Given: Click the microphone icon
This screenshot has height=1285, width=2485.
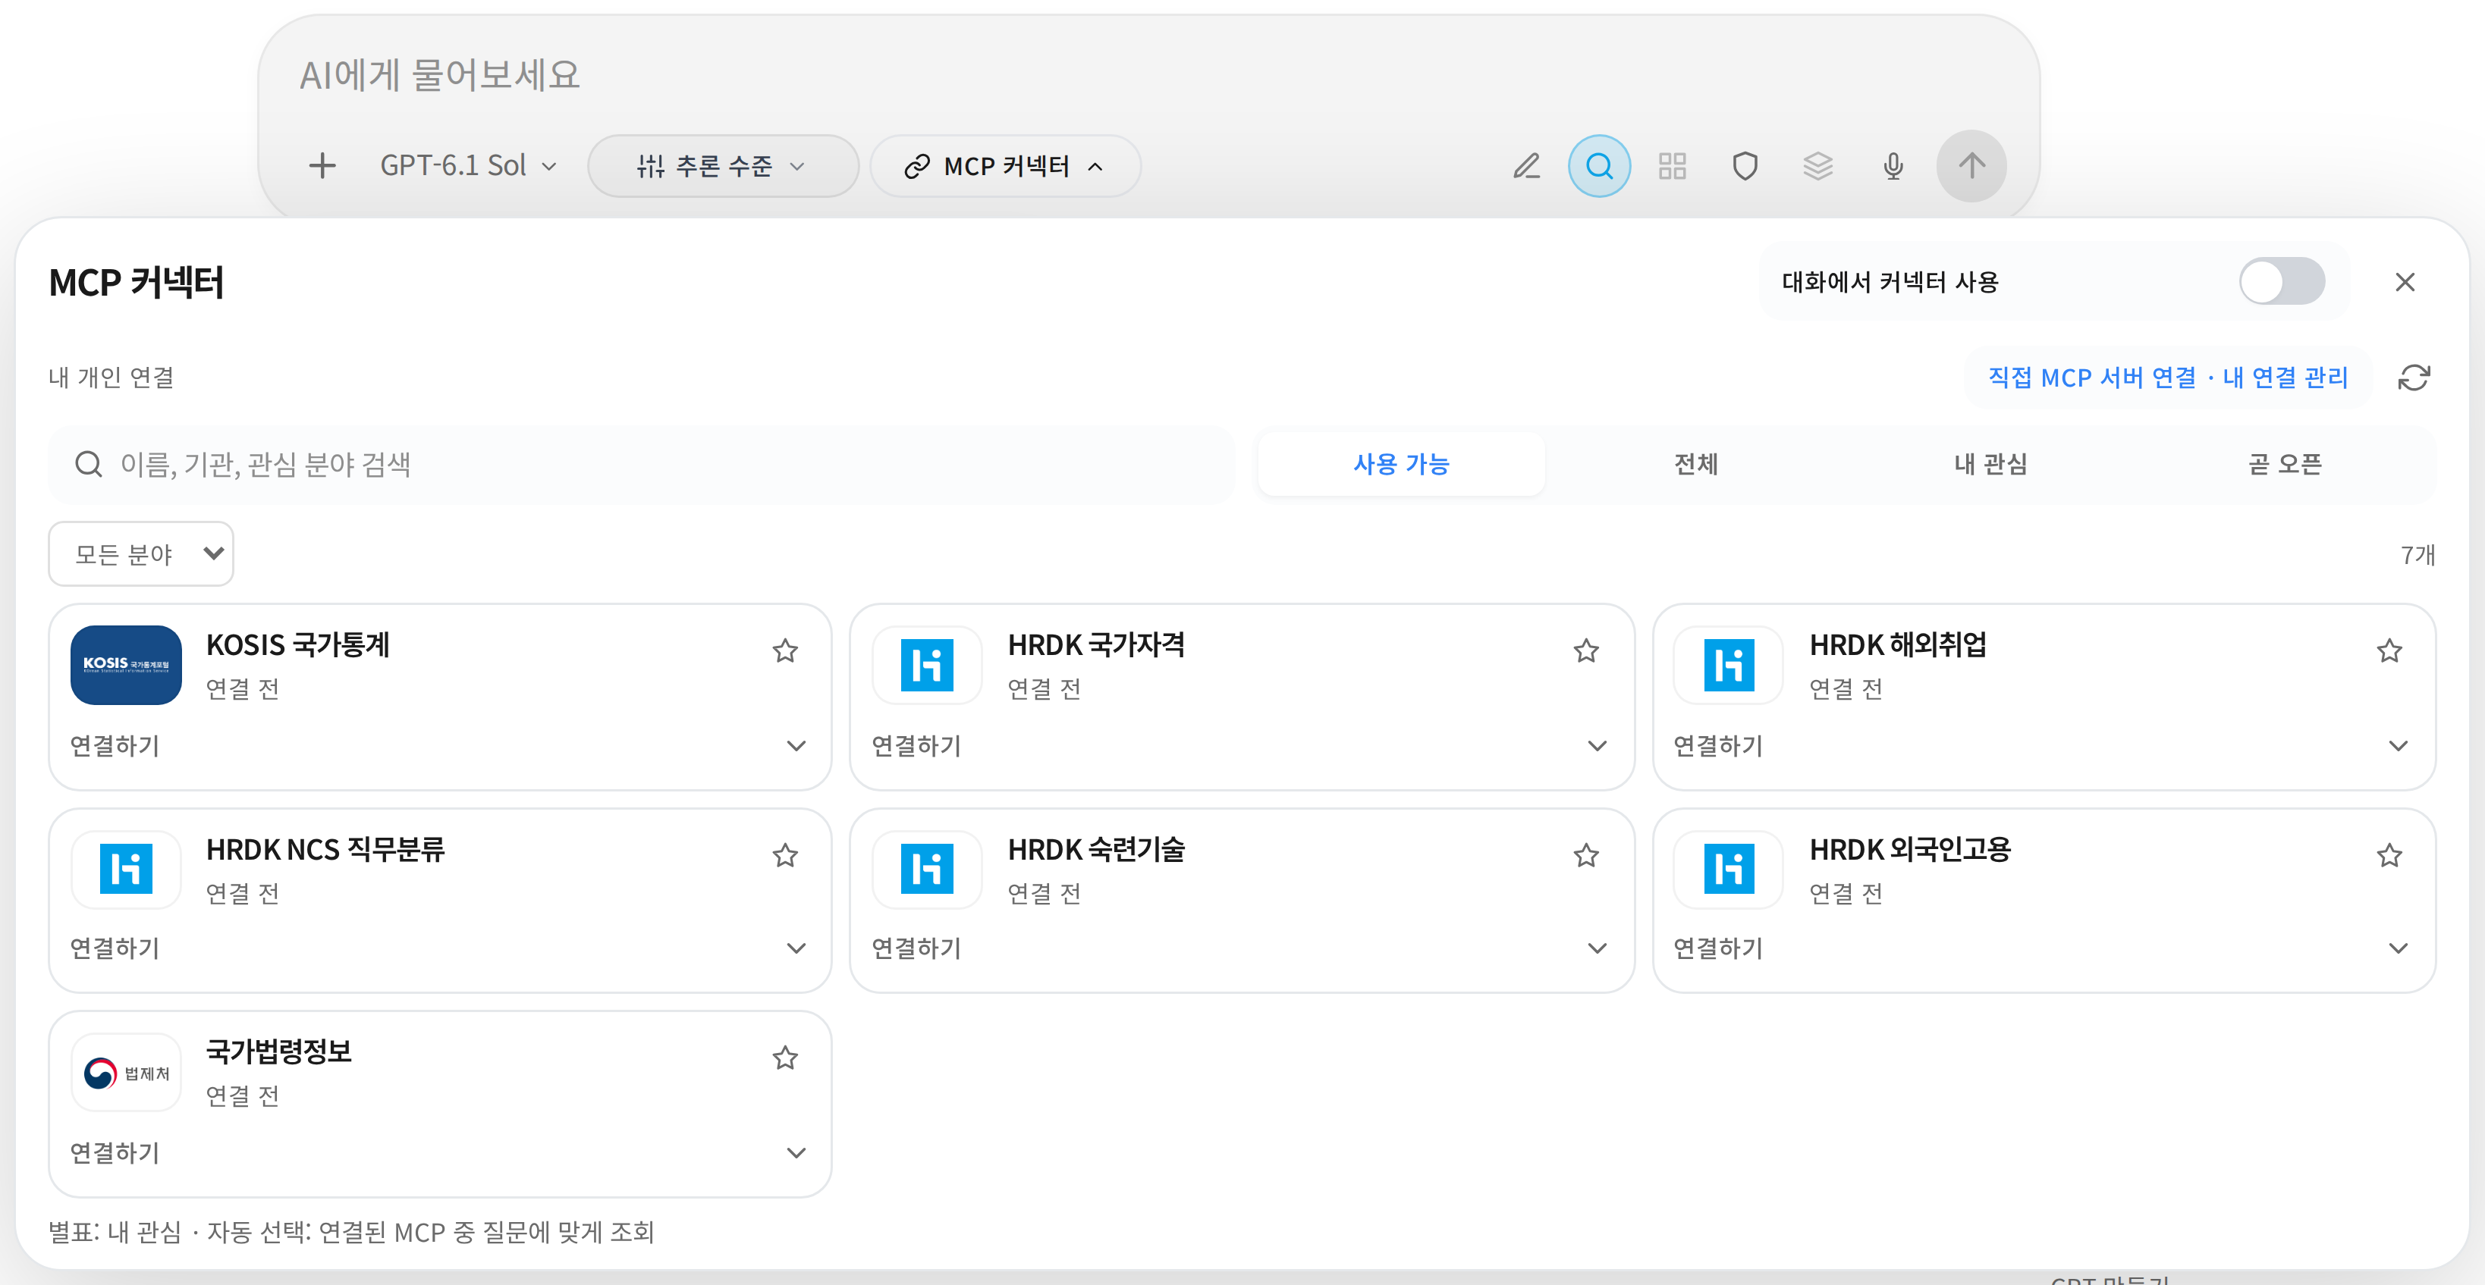Looking at the screenshot, I should pos(1893,166).
